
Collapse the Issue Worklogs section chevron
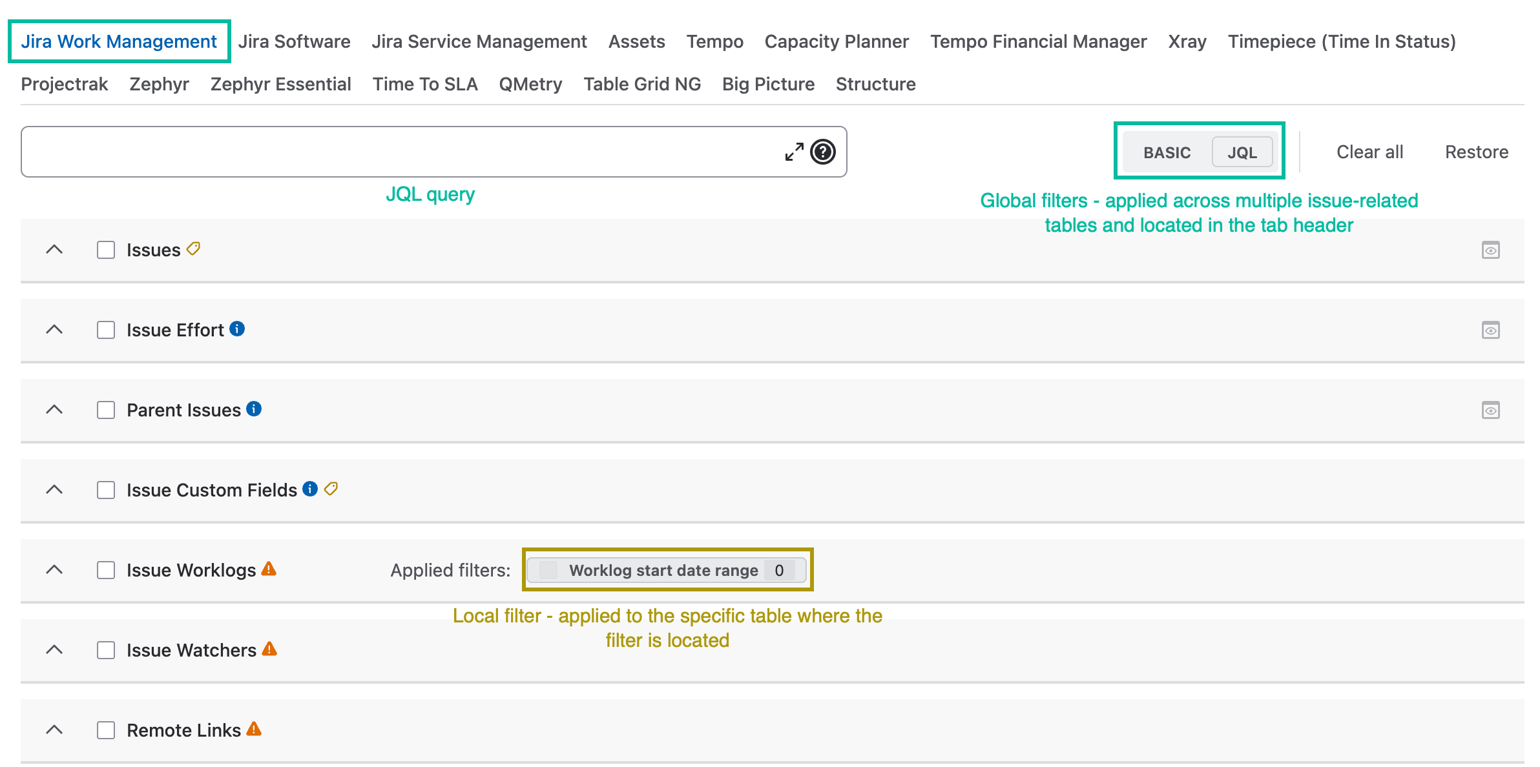[55, 569]
